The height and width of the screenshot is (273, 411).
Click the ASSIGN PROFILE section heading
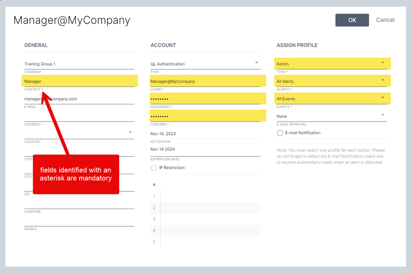(297, 45)
